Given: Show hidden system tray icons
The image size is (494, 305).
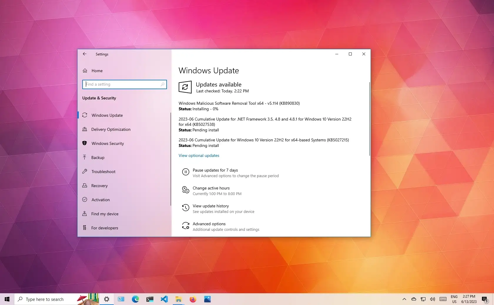Looking at the screenshot, I should coord(404,299).
